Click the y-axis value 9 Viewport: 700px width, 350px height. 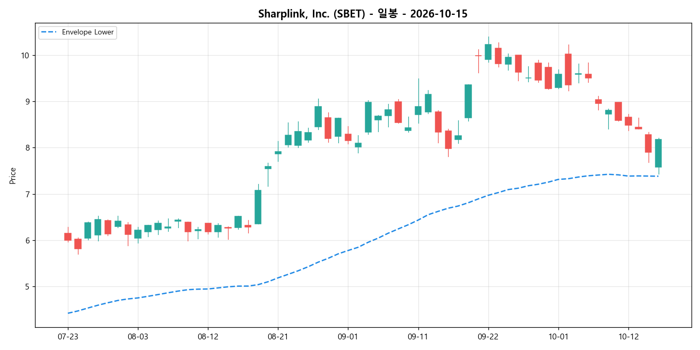click(28, 102)
